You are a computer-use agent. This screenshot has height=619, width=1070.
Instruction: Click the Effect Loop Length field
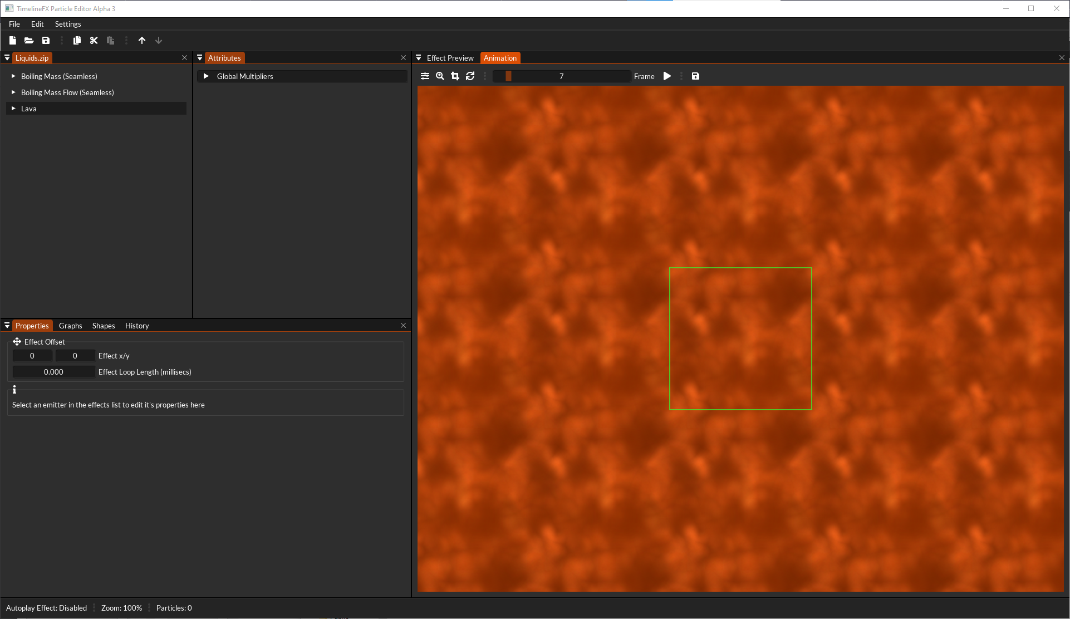click(x=53, y=372)
